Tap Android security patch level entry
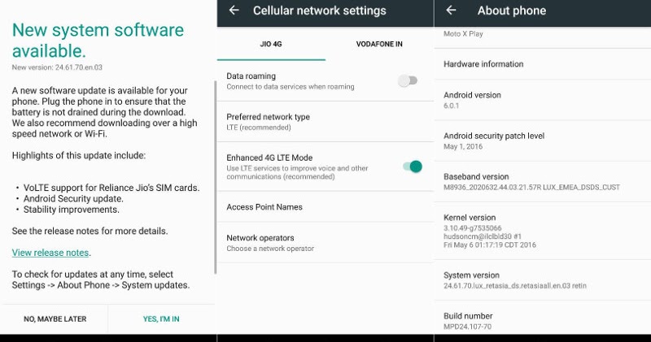Screen dimensions: 651x342 543,141
